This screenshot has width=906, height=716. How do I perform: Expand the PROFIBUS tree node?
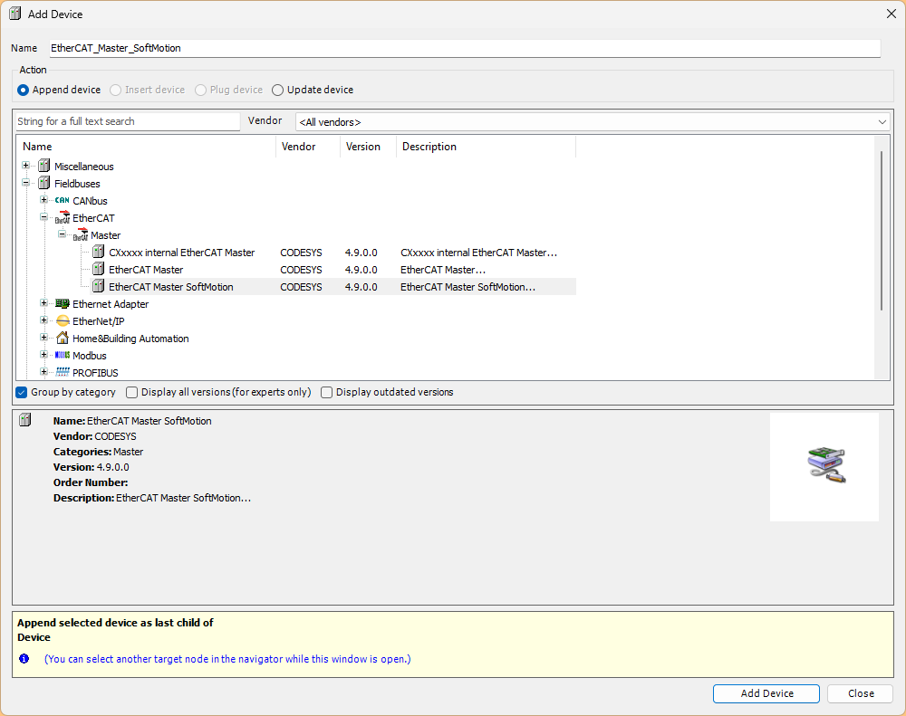coord(43,372)
